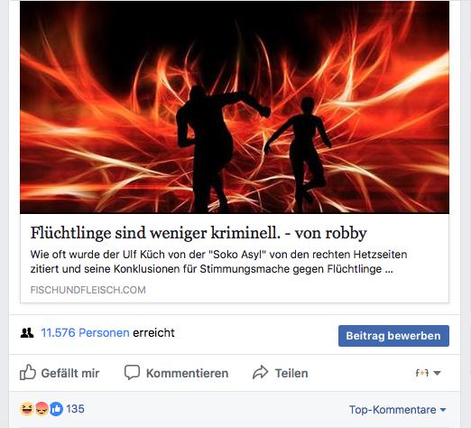
Task: Click the FISCHUNDFLEISCH.COM source link
Action: (x=88, y=290)
